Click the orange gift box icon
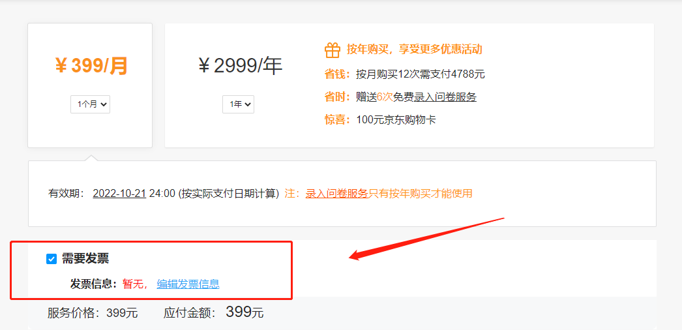This screenshot has width=682, height=330. (x=333, y=50)
